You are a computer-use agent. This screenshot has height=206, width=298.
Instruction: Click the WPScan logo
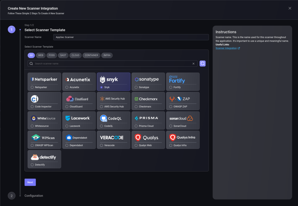pos(43,138)
